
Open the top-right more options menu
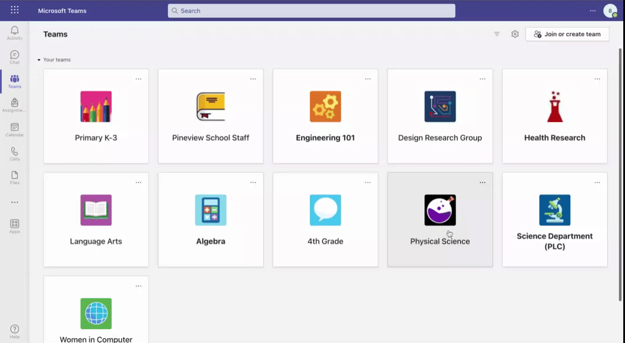click(x=593, y=10)
